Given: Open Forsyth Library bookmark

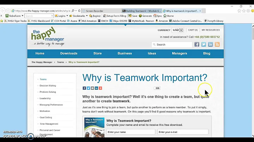Looking at the screenshot, I should pos(214,21).
